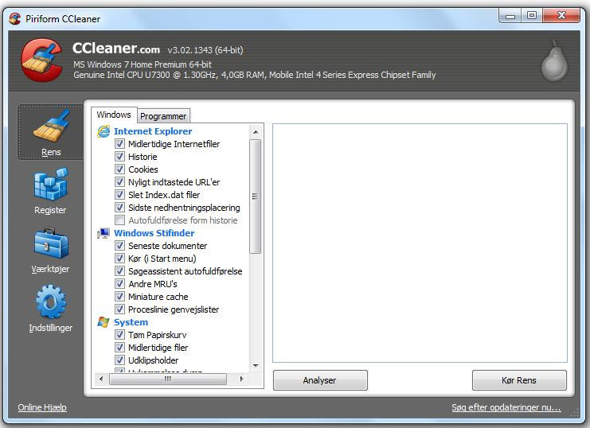Uncheck Slet Index.dat filer
The height and width of the screenshot is (428, 590).
pyautogui.click(x=119, y=195)
